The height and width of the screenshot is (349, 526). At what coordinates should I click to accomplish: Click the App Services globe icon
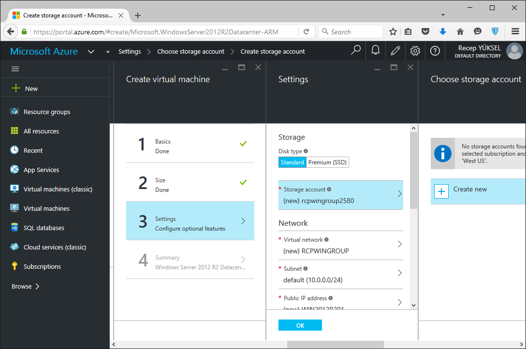[15, 169]
